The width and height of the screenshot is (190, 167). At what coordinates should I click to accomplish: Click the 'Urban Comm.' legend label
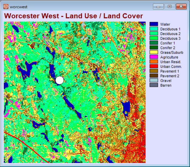pyautogui.click(x=171, y=66)
